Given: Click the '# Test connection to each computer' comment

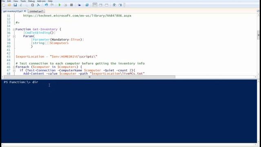Looking at the screenshot, I should click(80, 64).
